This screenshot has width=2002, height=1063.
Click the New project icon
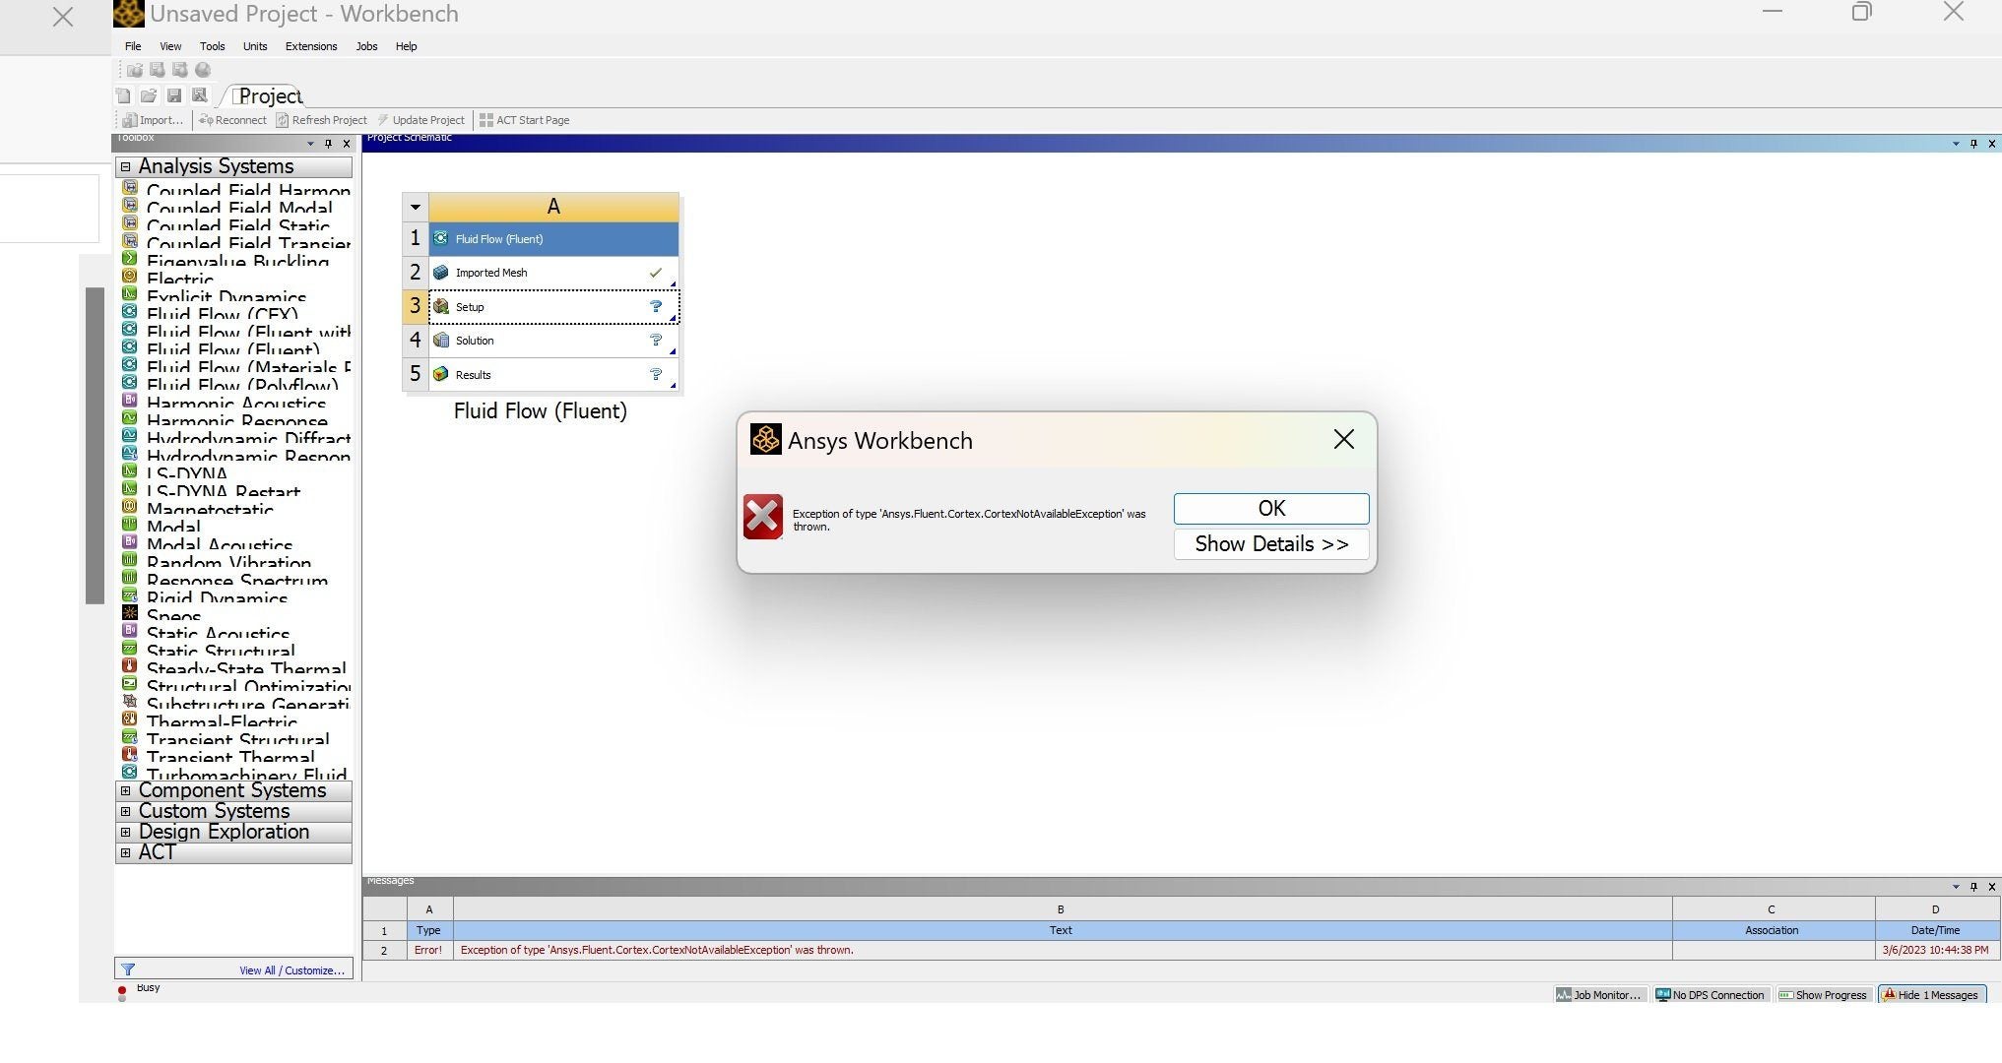tap(123, 95)
